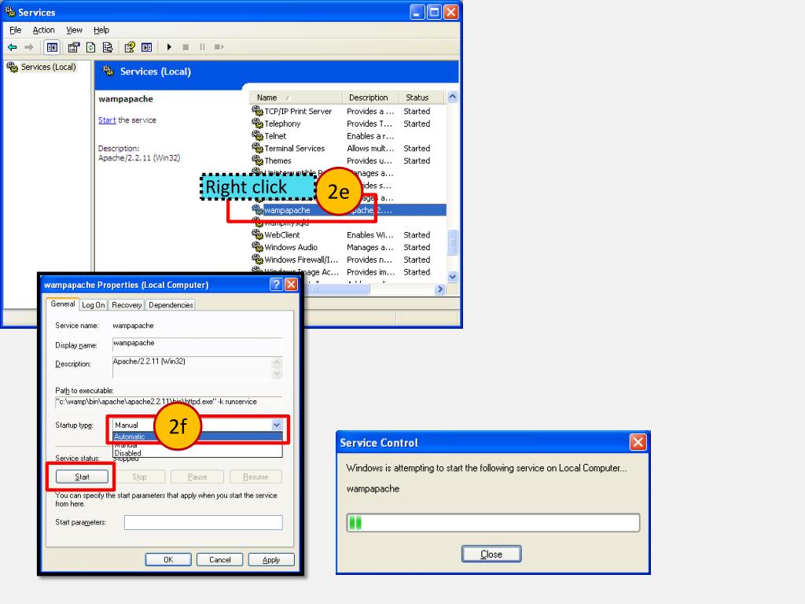This screenshot has height=604, width=805.
Task: Click the Display name input field
Action: (x=197, y=344)
